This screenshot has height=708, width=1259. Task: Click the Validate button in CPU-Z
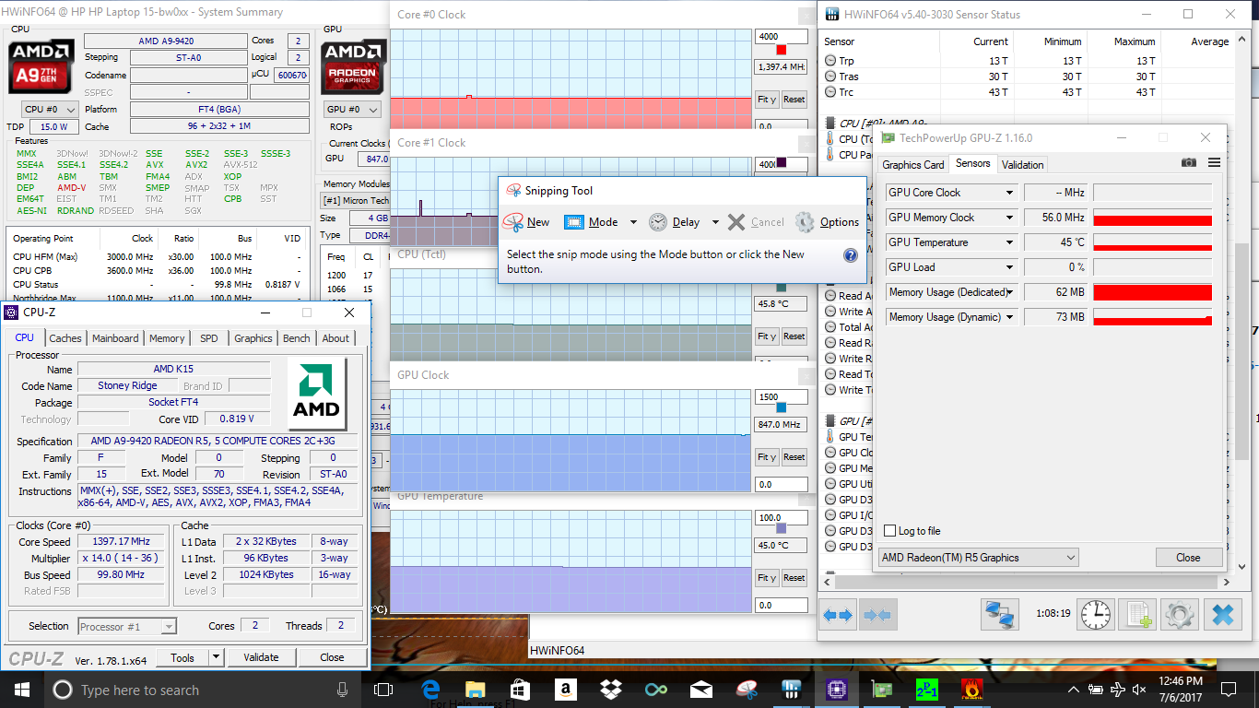261,657
